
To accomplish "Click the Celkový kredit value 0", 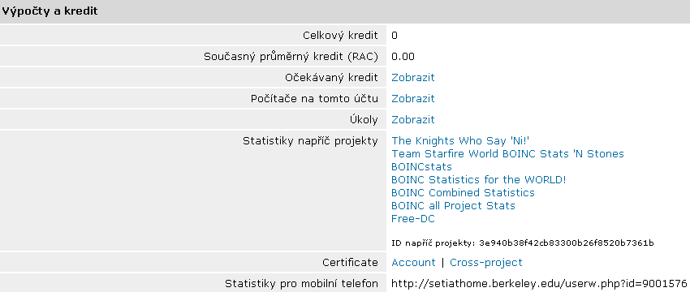I will (x=395, y=36).
